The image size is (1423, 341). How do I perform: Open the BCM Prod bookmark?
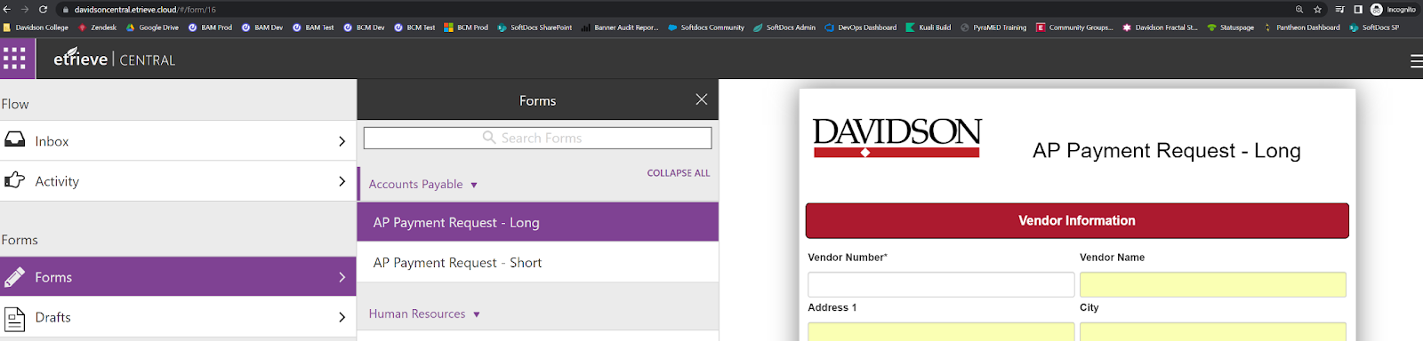click(x=466, y=28)
